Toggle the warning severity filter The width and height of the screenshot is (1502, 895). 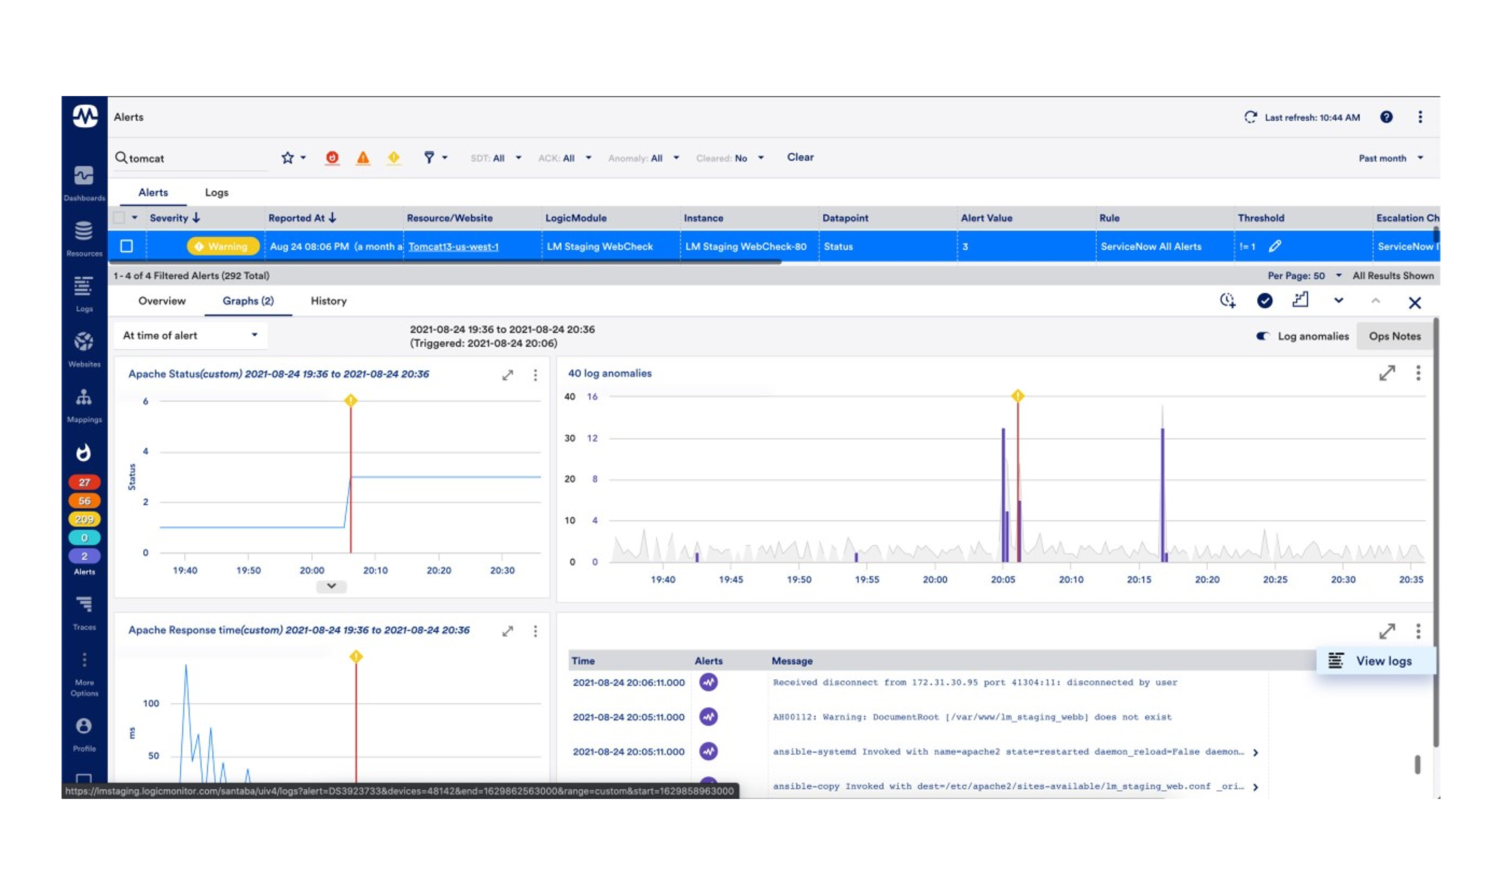(393, 158)
